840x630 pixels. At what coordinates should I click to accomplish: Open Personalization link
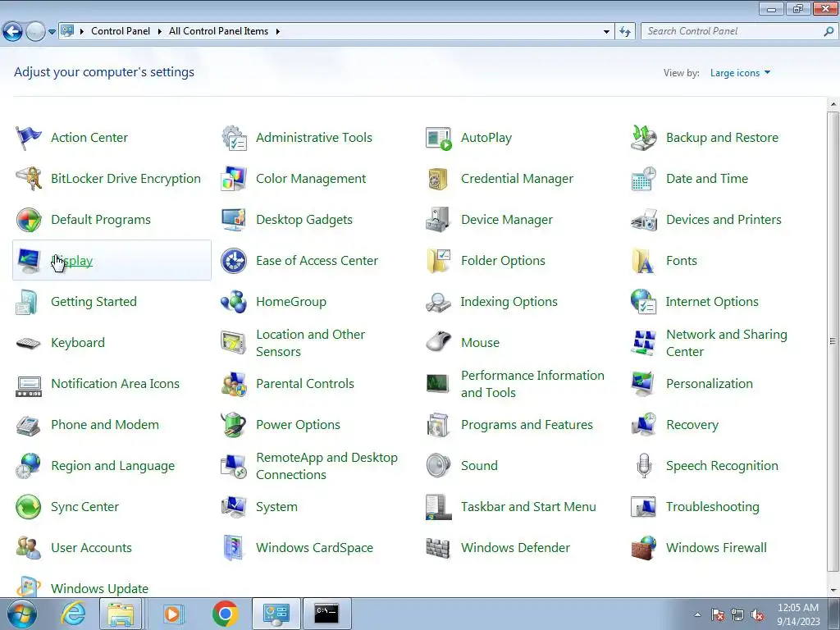click(710, 384)
